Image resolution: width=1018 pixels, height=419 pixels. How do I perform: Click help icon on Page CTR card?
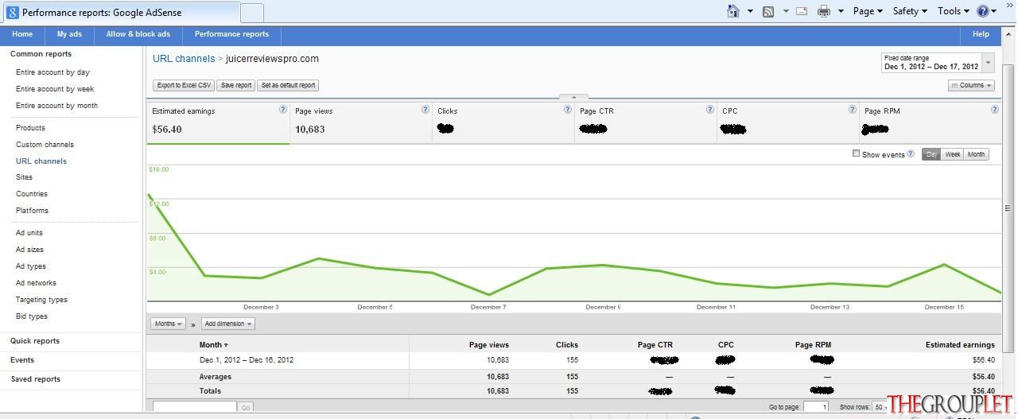[x=709, y=110]
